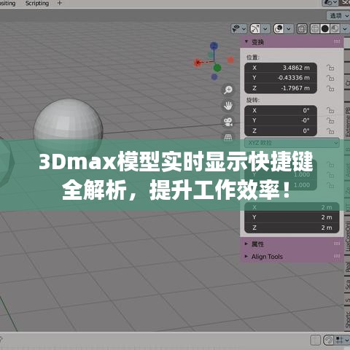Open the overlays settings dropdown arrow
Viewport: 350px width, 350px height.
click(x=289, y=28)
